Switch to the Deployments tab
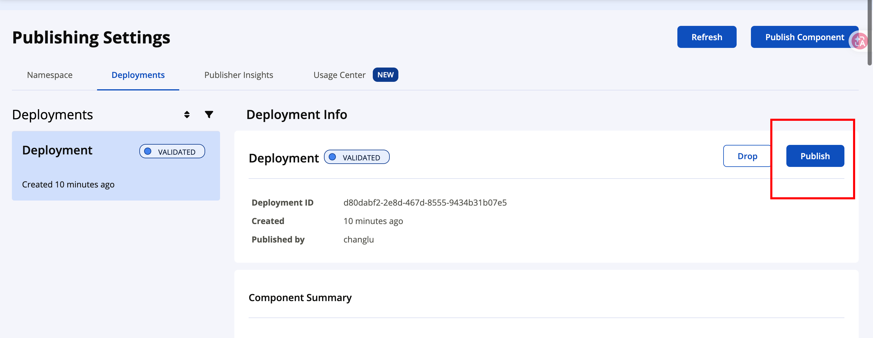This screenshot has height=338, width=873. [138, 75]
